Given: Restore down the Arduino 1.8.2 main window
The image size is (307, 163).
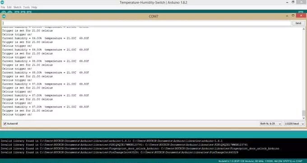Looking at the screenshot, I should click(x=293, y=2).
